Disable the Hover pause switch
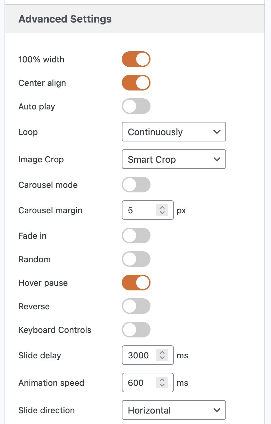This screenshot has width=271, height=424. point(136,283)
